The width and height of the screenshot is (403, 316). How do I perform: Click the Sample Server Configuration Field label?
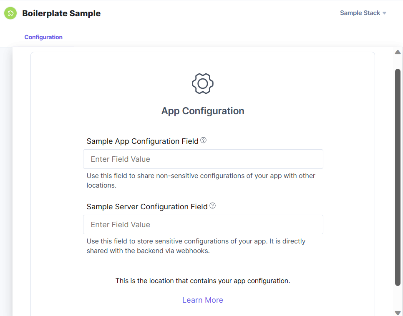[x=147, y=207]
